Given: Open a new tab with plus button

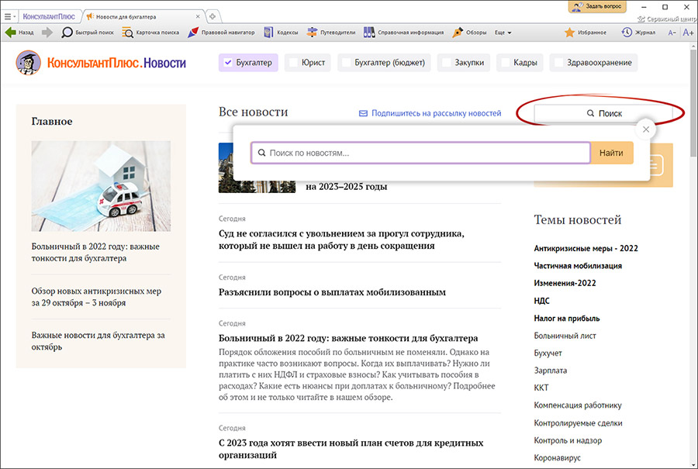Looking at the screenshot, I should 213,16.
